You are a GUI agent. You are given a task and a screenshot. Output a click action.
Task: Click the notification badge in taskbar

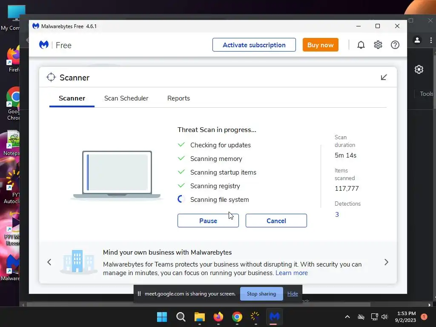pyautogui.click(x=424, y=316)
